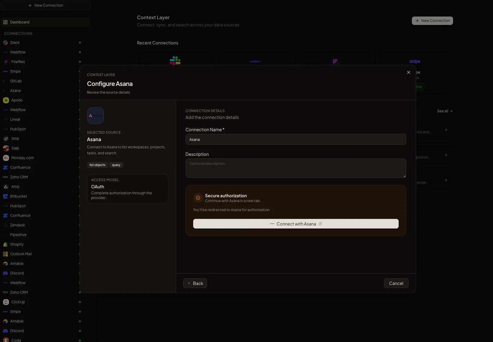Click the Shopify bag icon
This screenshot has width=493, height=342.
coord(5,244)
